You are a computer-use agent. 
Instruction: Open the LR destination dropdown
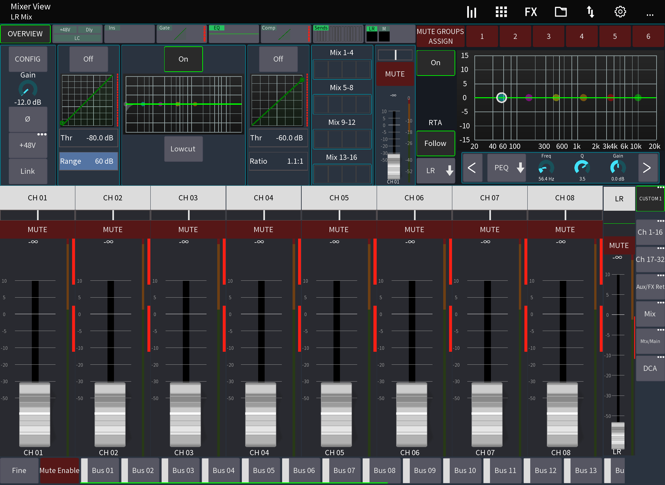coord(435,170)
